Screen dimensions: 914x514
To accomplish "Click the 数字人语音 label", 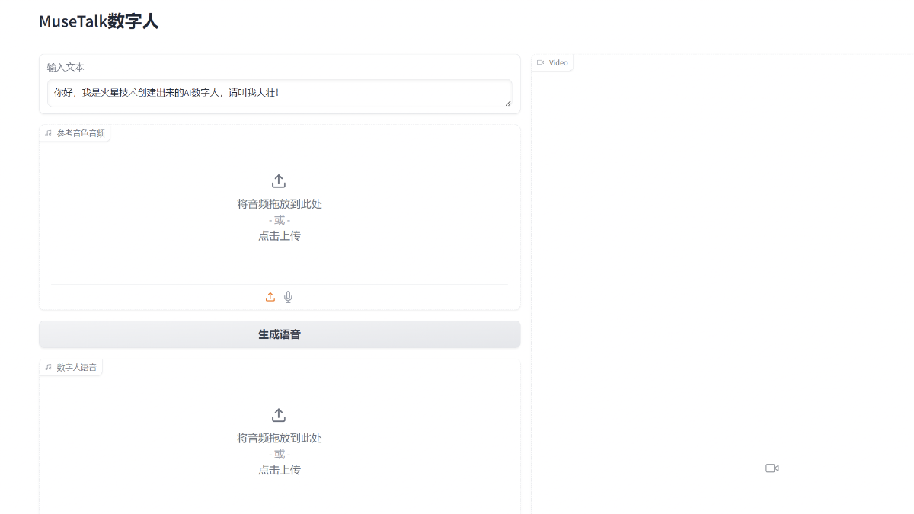I will [77, 367].
